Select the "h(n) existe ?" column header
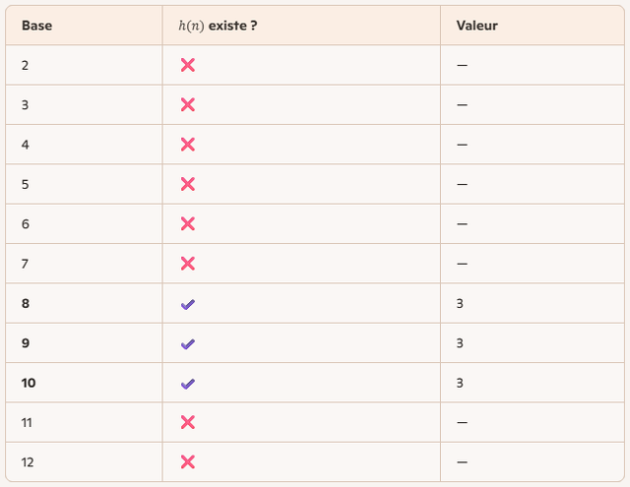This screenshot has width=630, height=487. 218,26
